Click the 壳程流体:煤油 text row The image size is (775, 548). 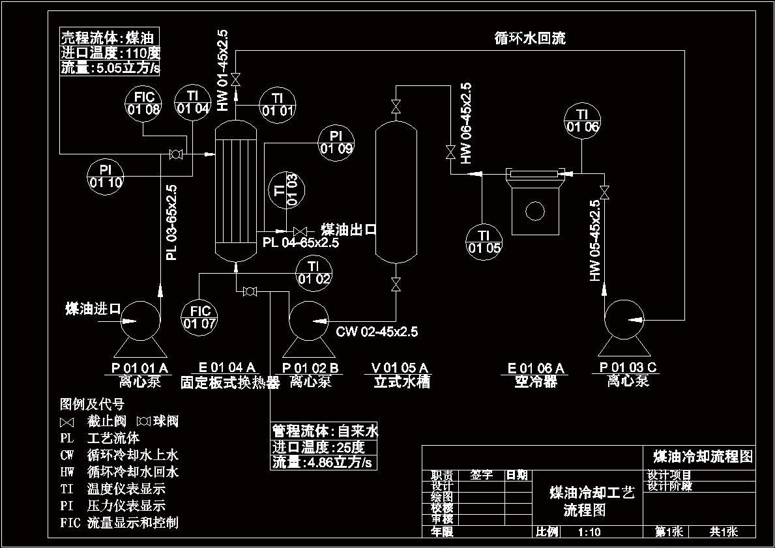[110, 37]
